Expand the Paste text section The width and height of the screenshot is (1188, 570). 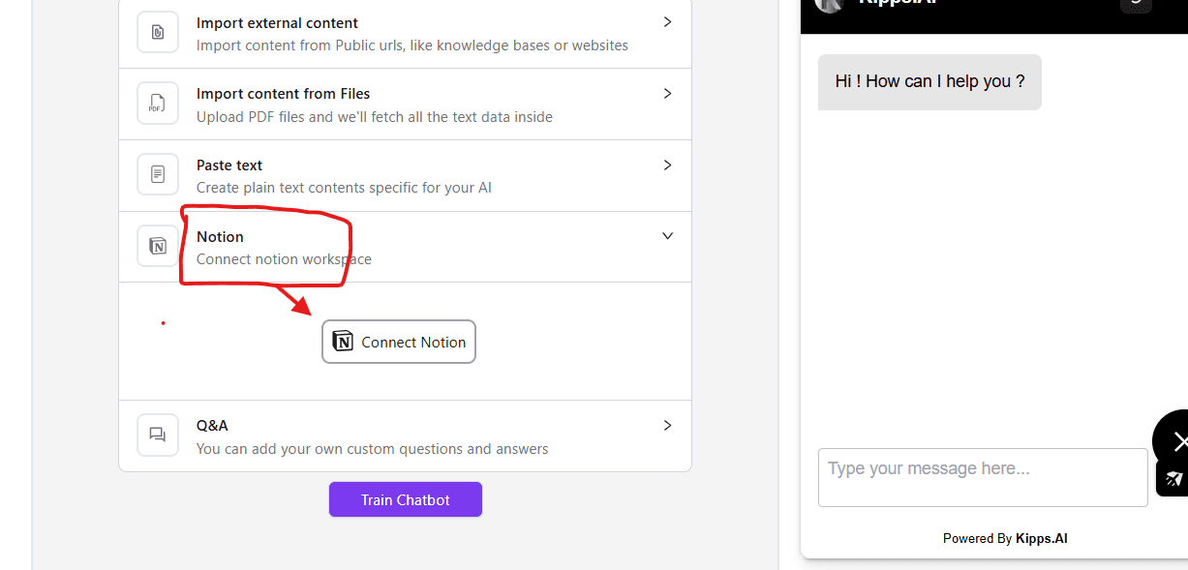(667, 165)
